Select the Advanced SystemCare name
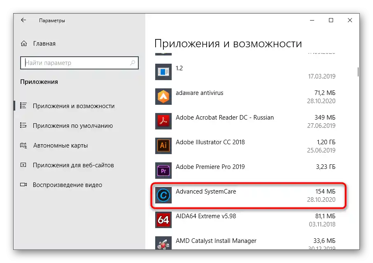Screen dimensions: 373x263 click(206, 191)
